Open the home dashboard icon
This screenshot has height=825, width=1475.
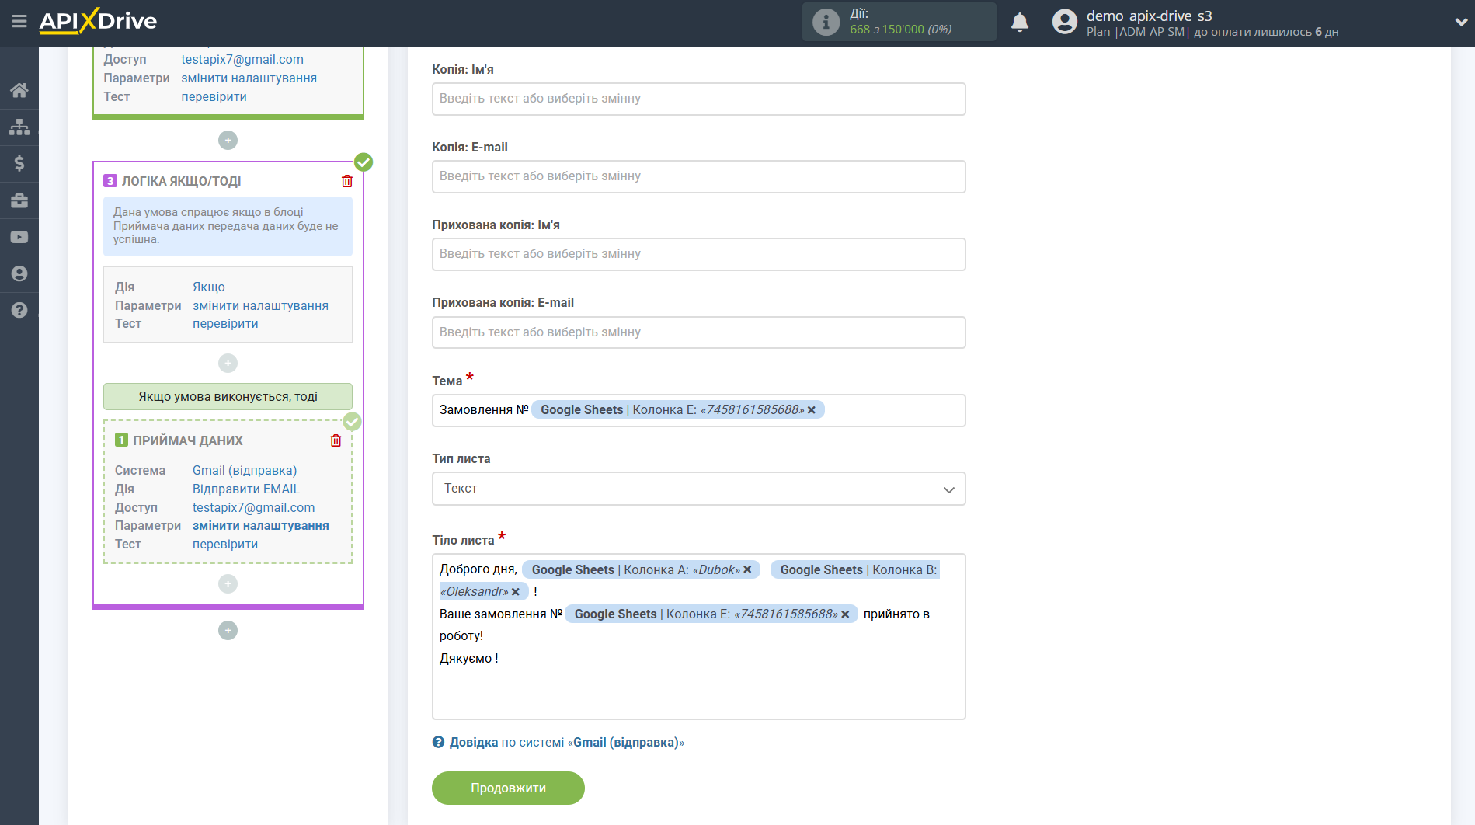coord(19,90)
